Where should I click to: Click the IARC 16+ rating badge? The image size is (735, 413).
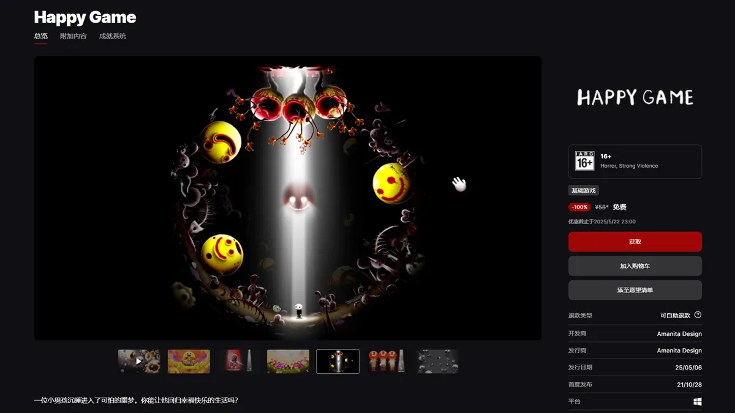tap(584, 161)
